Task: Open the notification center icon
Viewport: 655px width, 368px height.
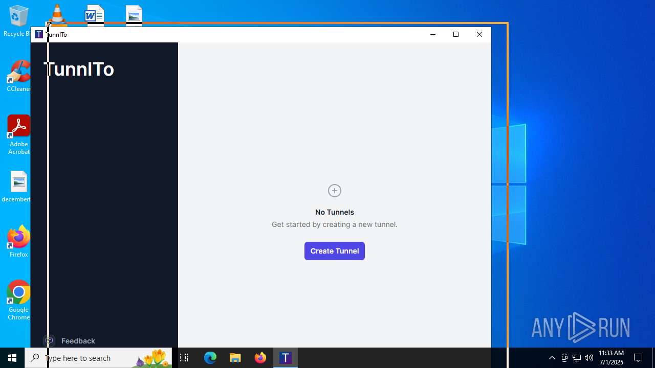Action: point(638,358)
